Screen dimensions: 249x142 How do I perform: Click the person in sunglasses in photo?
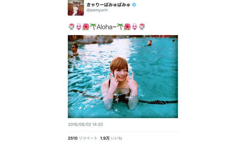pyautogui.click(x=74, y=49)
